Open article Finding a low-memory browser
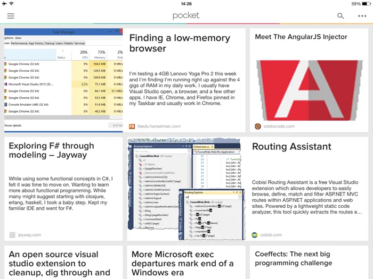373x279 pixels. (180, 44)
